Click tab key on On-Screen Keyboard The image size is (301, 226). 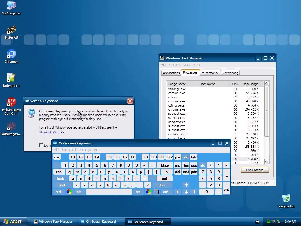tap(59, 172)
